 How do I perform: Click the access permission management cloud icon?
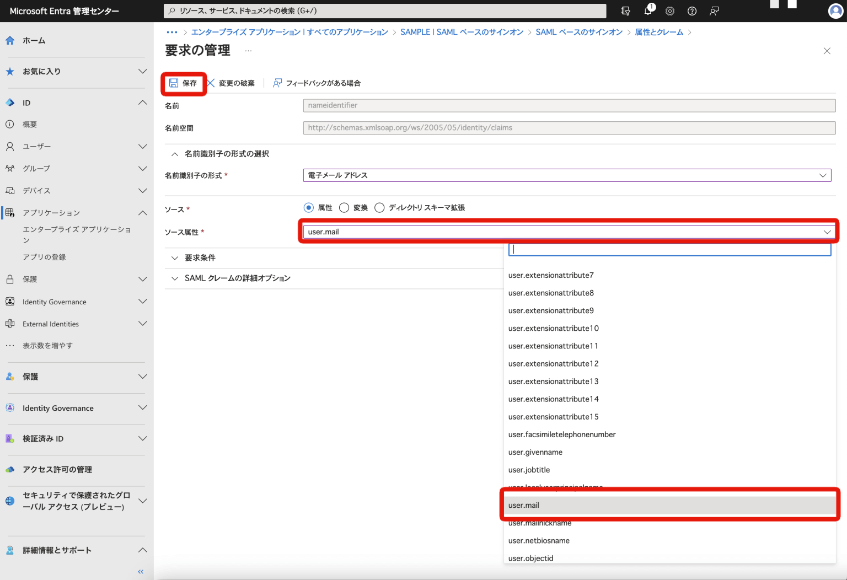[x=10, y=469]
